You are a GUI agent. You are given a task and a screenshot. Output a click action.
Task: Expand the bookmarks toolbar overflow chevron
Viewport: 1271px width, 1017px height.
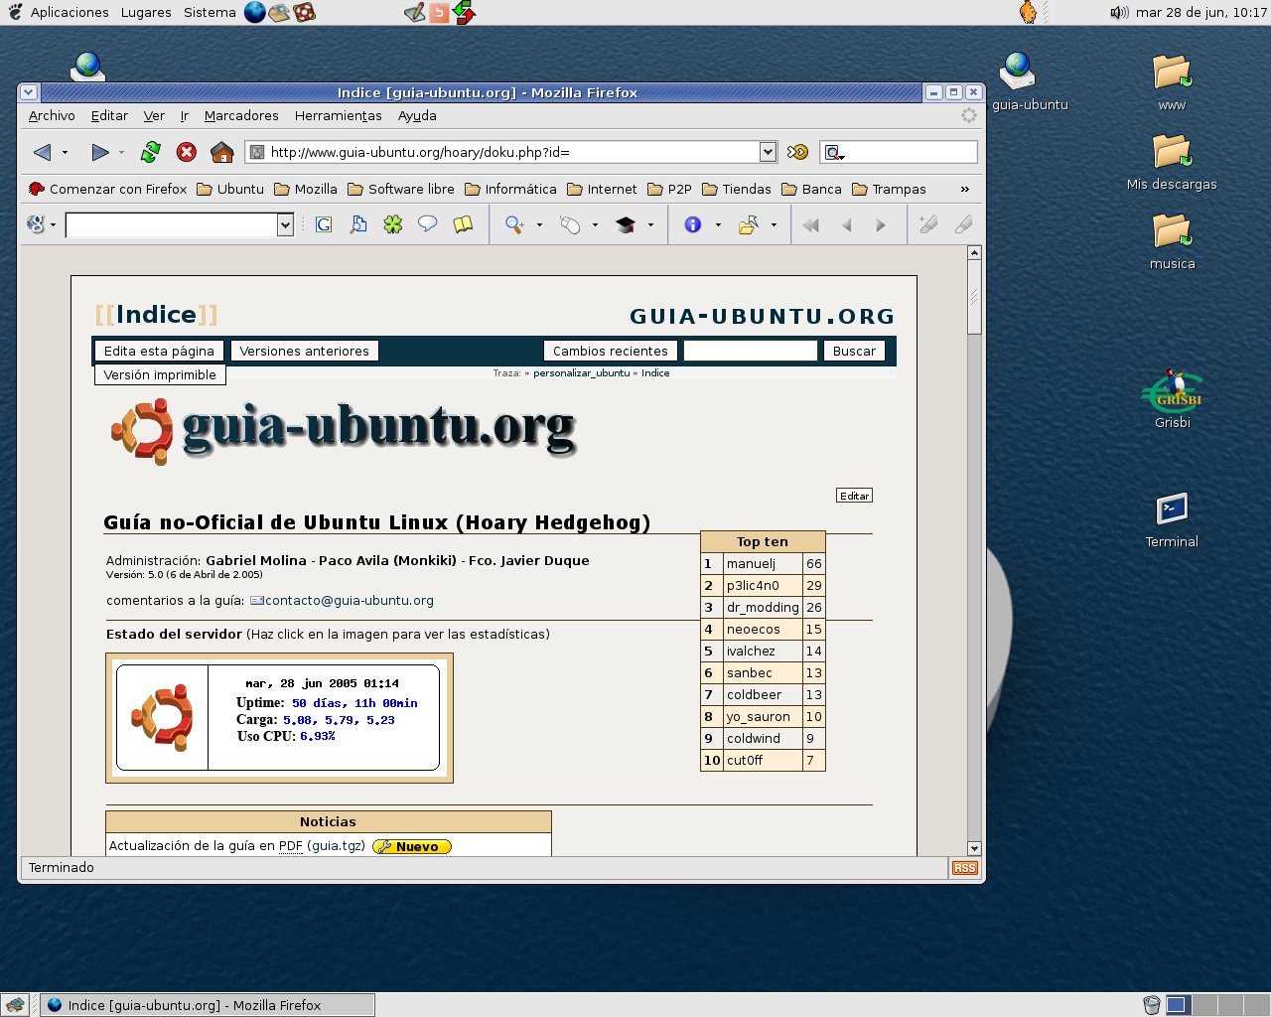click(964, 189)
